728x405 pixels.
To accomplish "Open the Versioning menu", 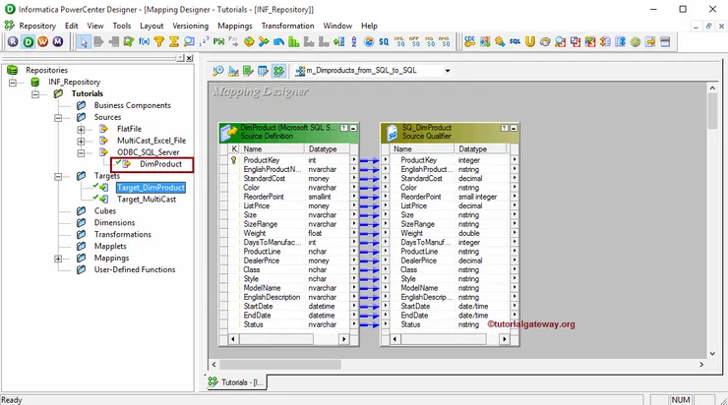I will pyautogui.click(x=190, y=26).
